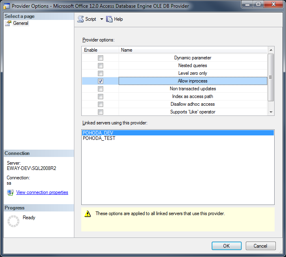Click the Cancel button
This screenshot has height=257, width=286.
(260, 246)
